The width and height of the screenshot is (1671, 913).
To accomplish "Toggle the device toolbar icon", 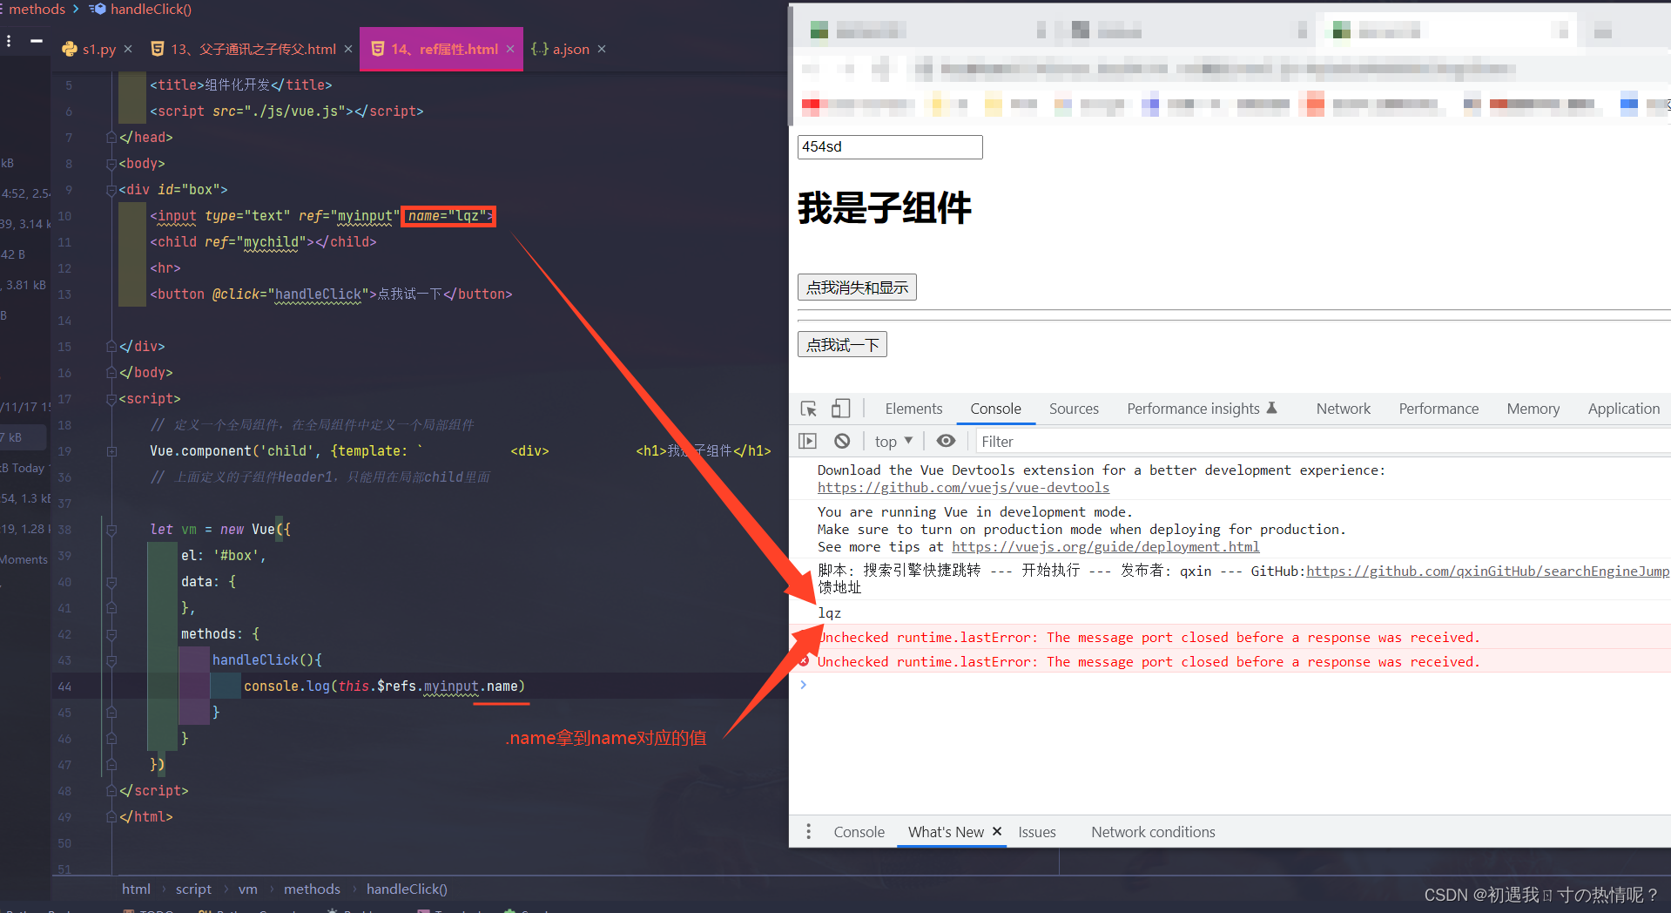I will pos(840,409).
